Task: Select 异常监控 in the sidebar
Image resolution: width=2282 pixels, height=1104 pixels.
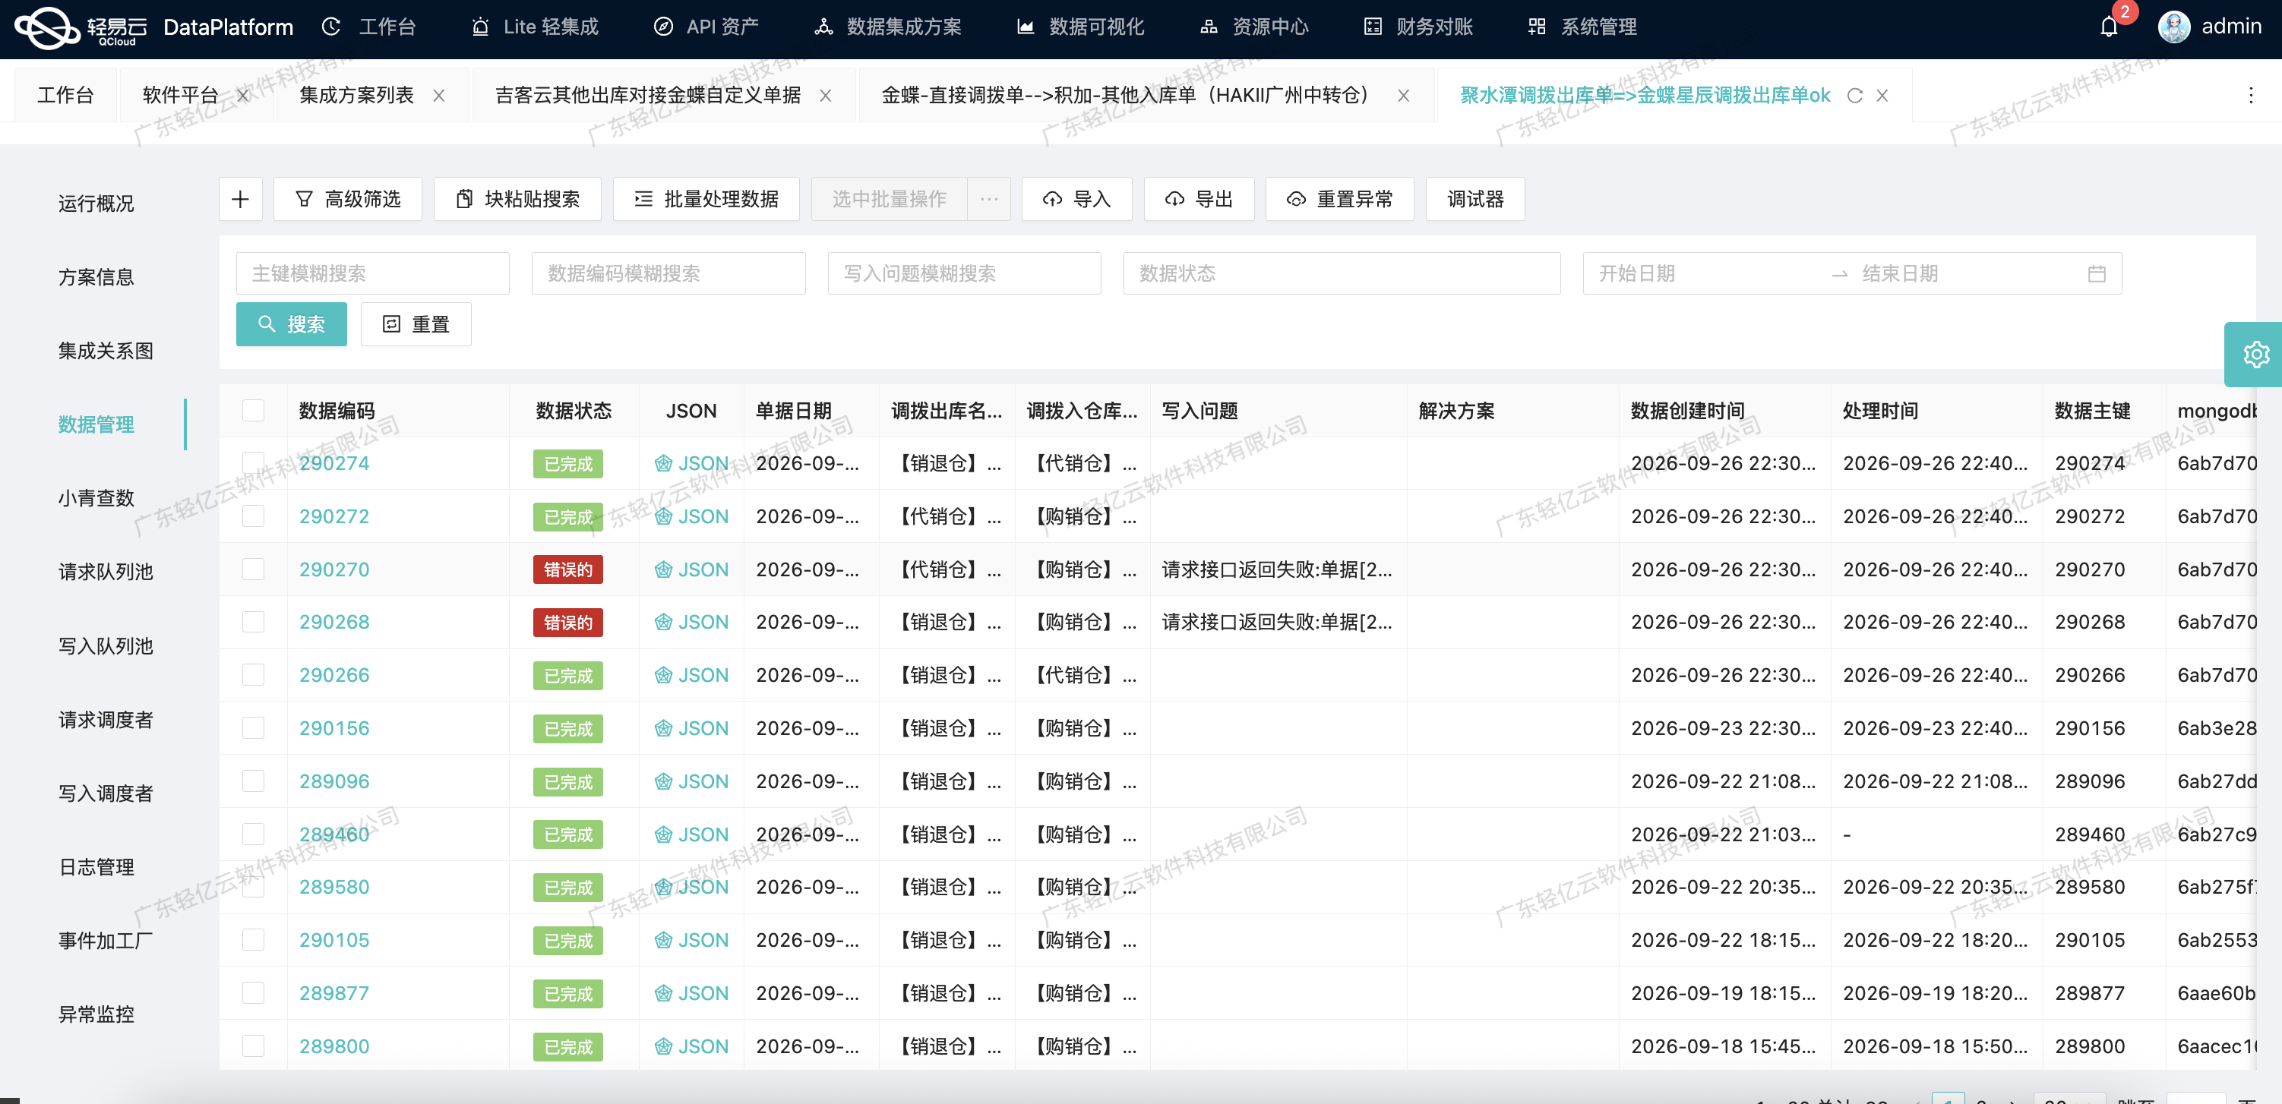Action: coord(96,1014)
